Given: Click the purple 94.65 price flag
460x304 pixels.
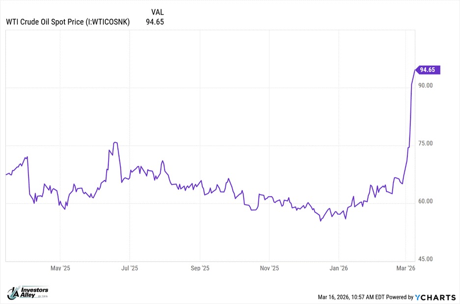Looking at the screenshot, I should (x=428, y=70).
